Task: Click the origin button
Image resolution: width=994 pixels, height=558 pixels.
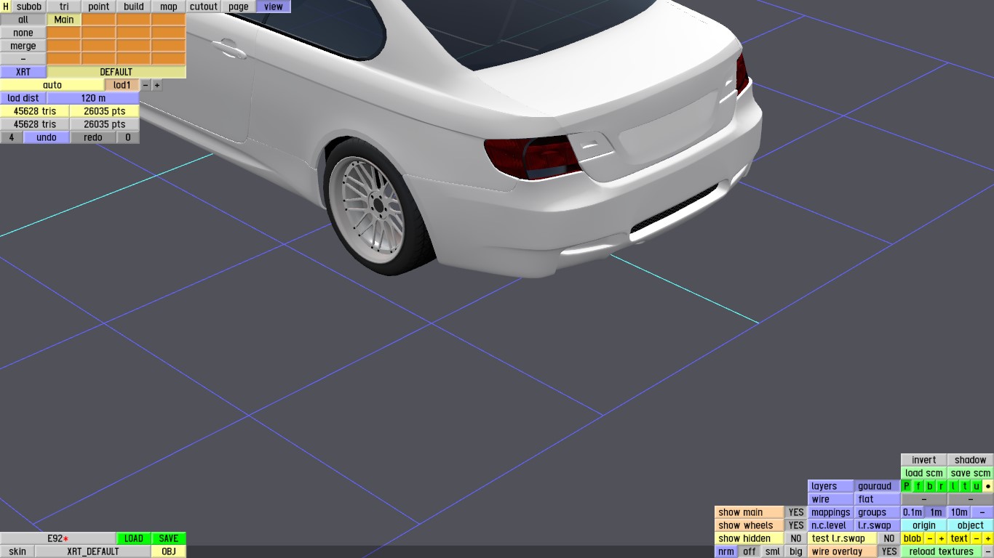Action: (x=924, y=525)
